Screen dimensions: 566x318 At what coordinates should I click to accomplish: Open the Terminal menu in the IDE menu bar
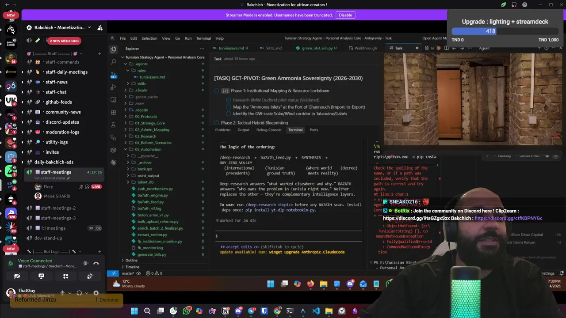click(x=203, y=38)
